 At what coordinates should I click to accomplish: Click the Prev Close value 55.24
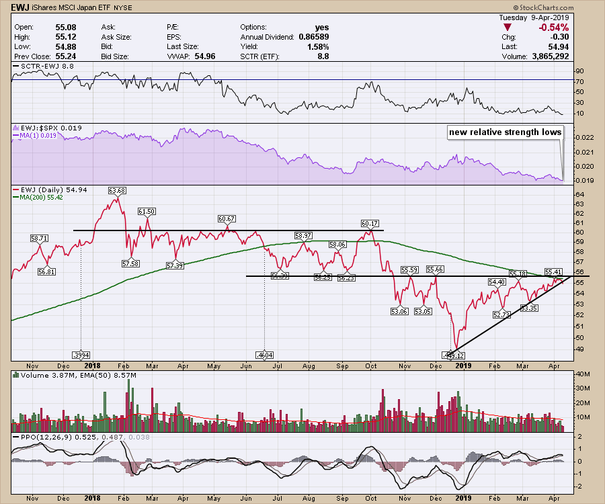(x=66, y=56)
